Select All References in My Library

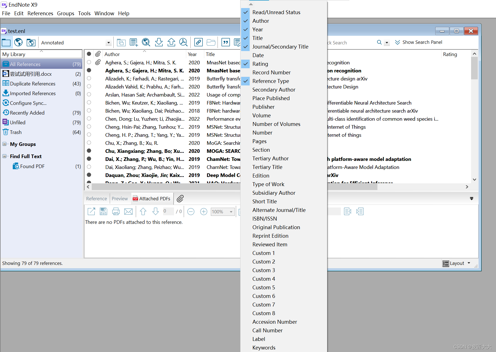tap(42, 64)
